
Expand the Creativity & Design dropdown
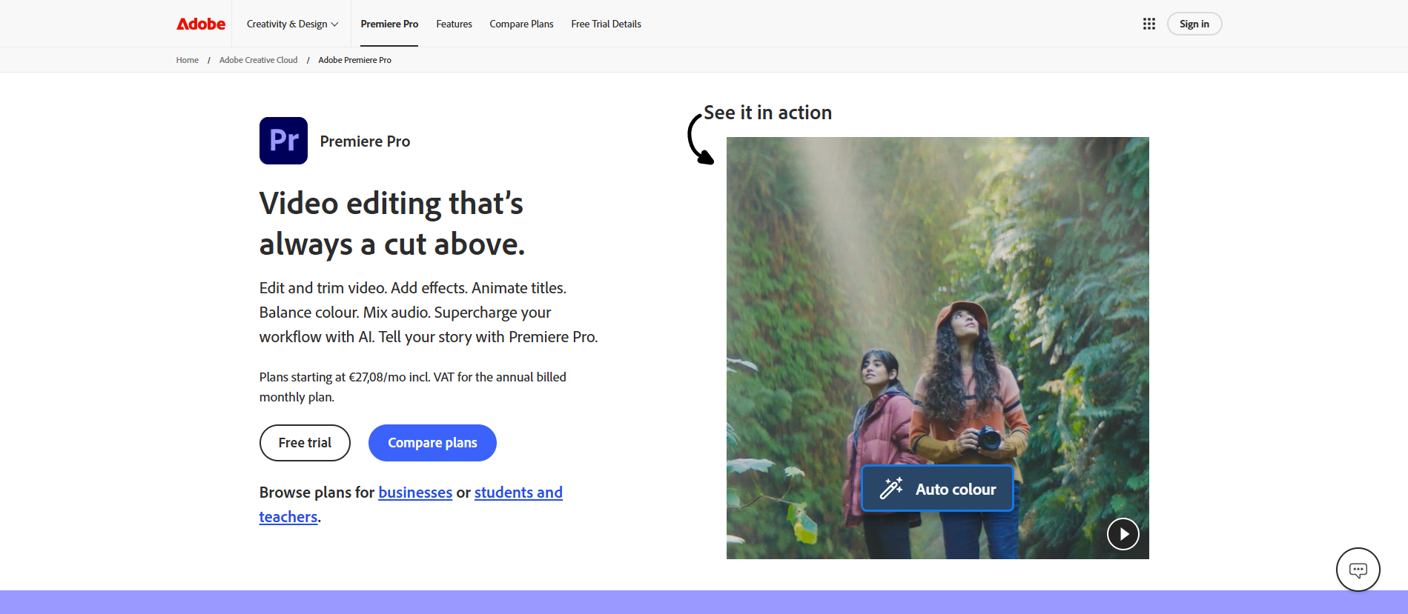point(292,24)
